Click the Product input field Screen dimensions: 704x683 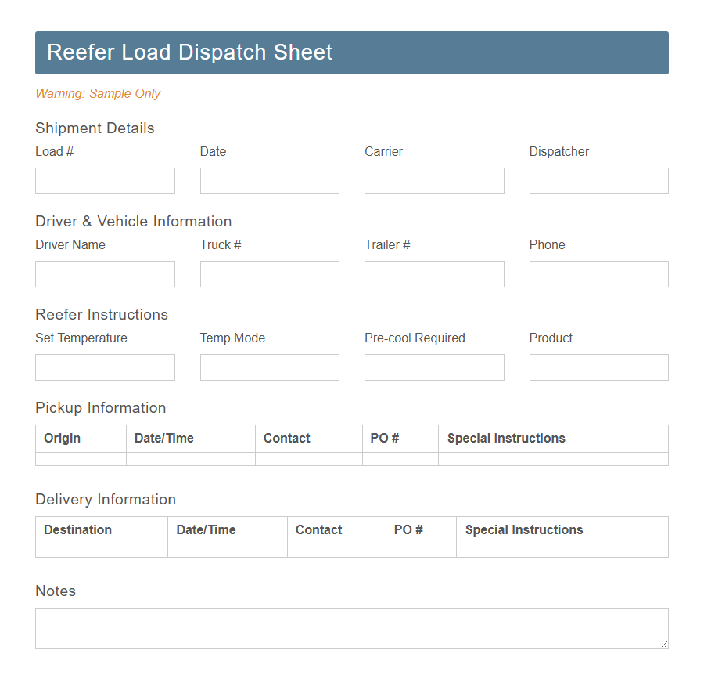598,367
